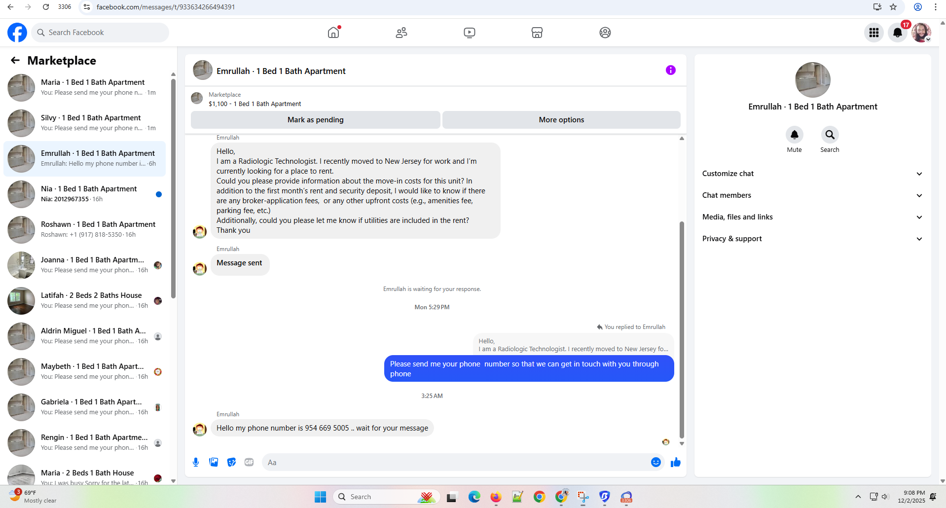Focus the Aa message input box
The width and height of the screenshot is (946, 508).
pyautogui.click(x=456, y=462)
